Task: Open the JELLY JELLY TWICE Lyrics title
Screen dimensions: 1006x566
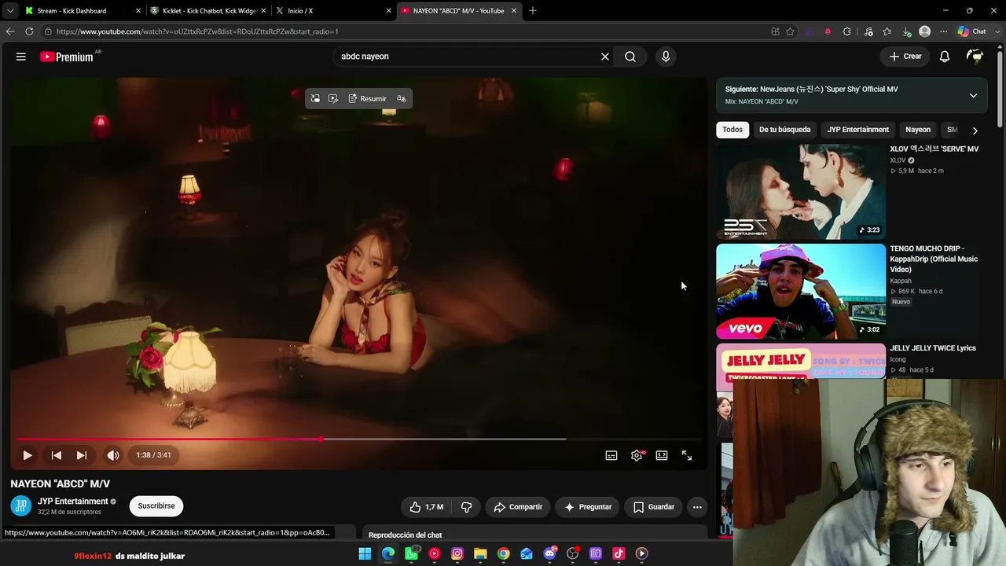Action: (x=933, y=348)
